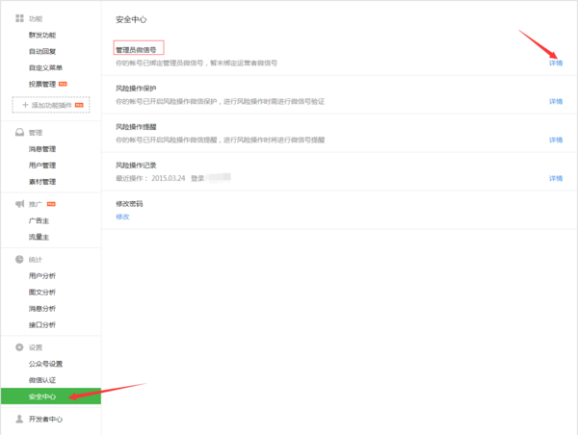Open 开发者中心
The width and height of the screenshot is (578, 435).
(x=45, y=420)
